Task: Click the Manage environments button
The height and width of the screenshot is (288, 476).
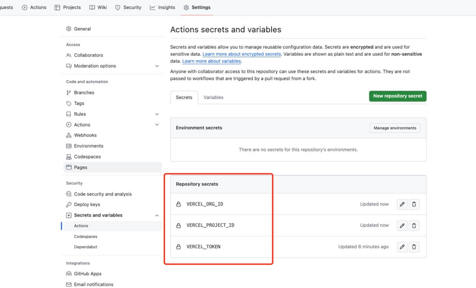Action: pyautogui.click(x=395, y=128)
